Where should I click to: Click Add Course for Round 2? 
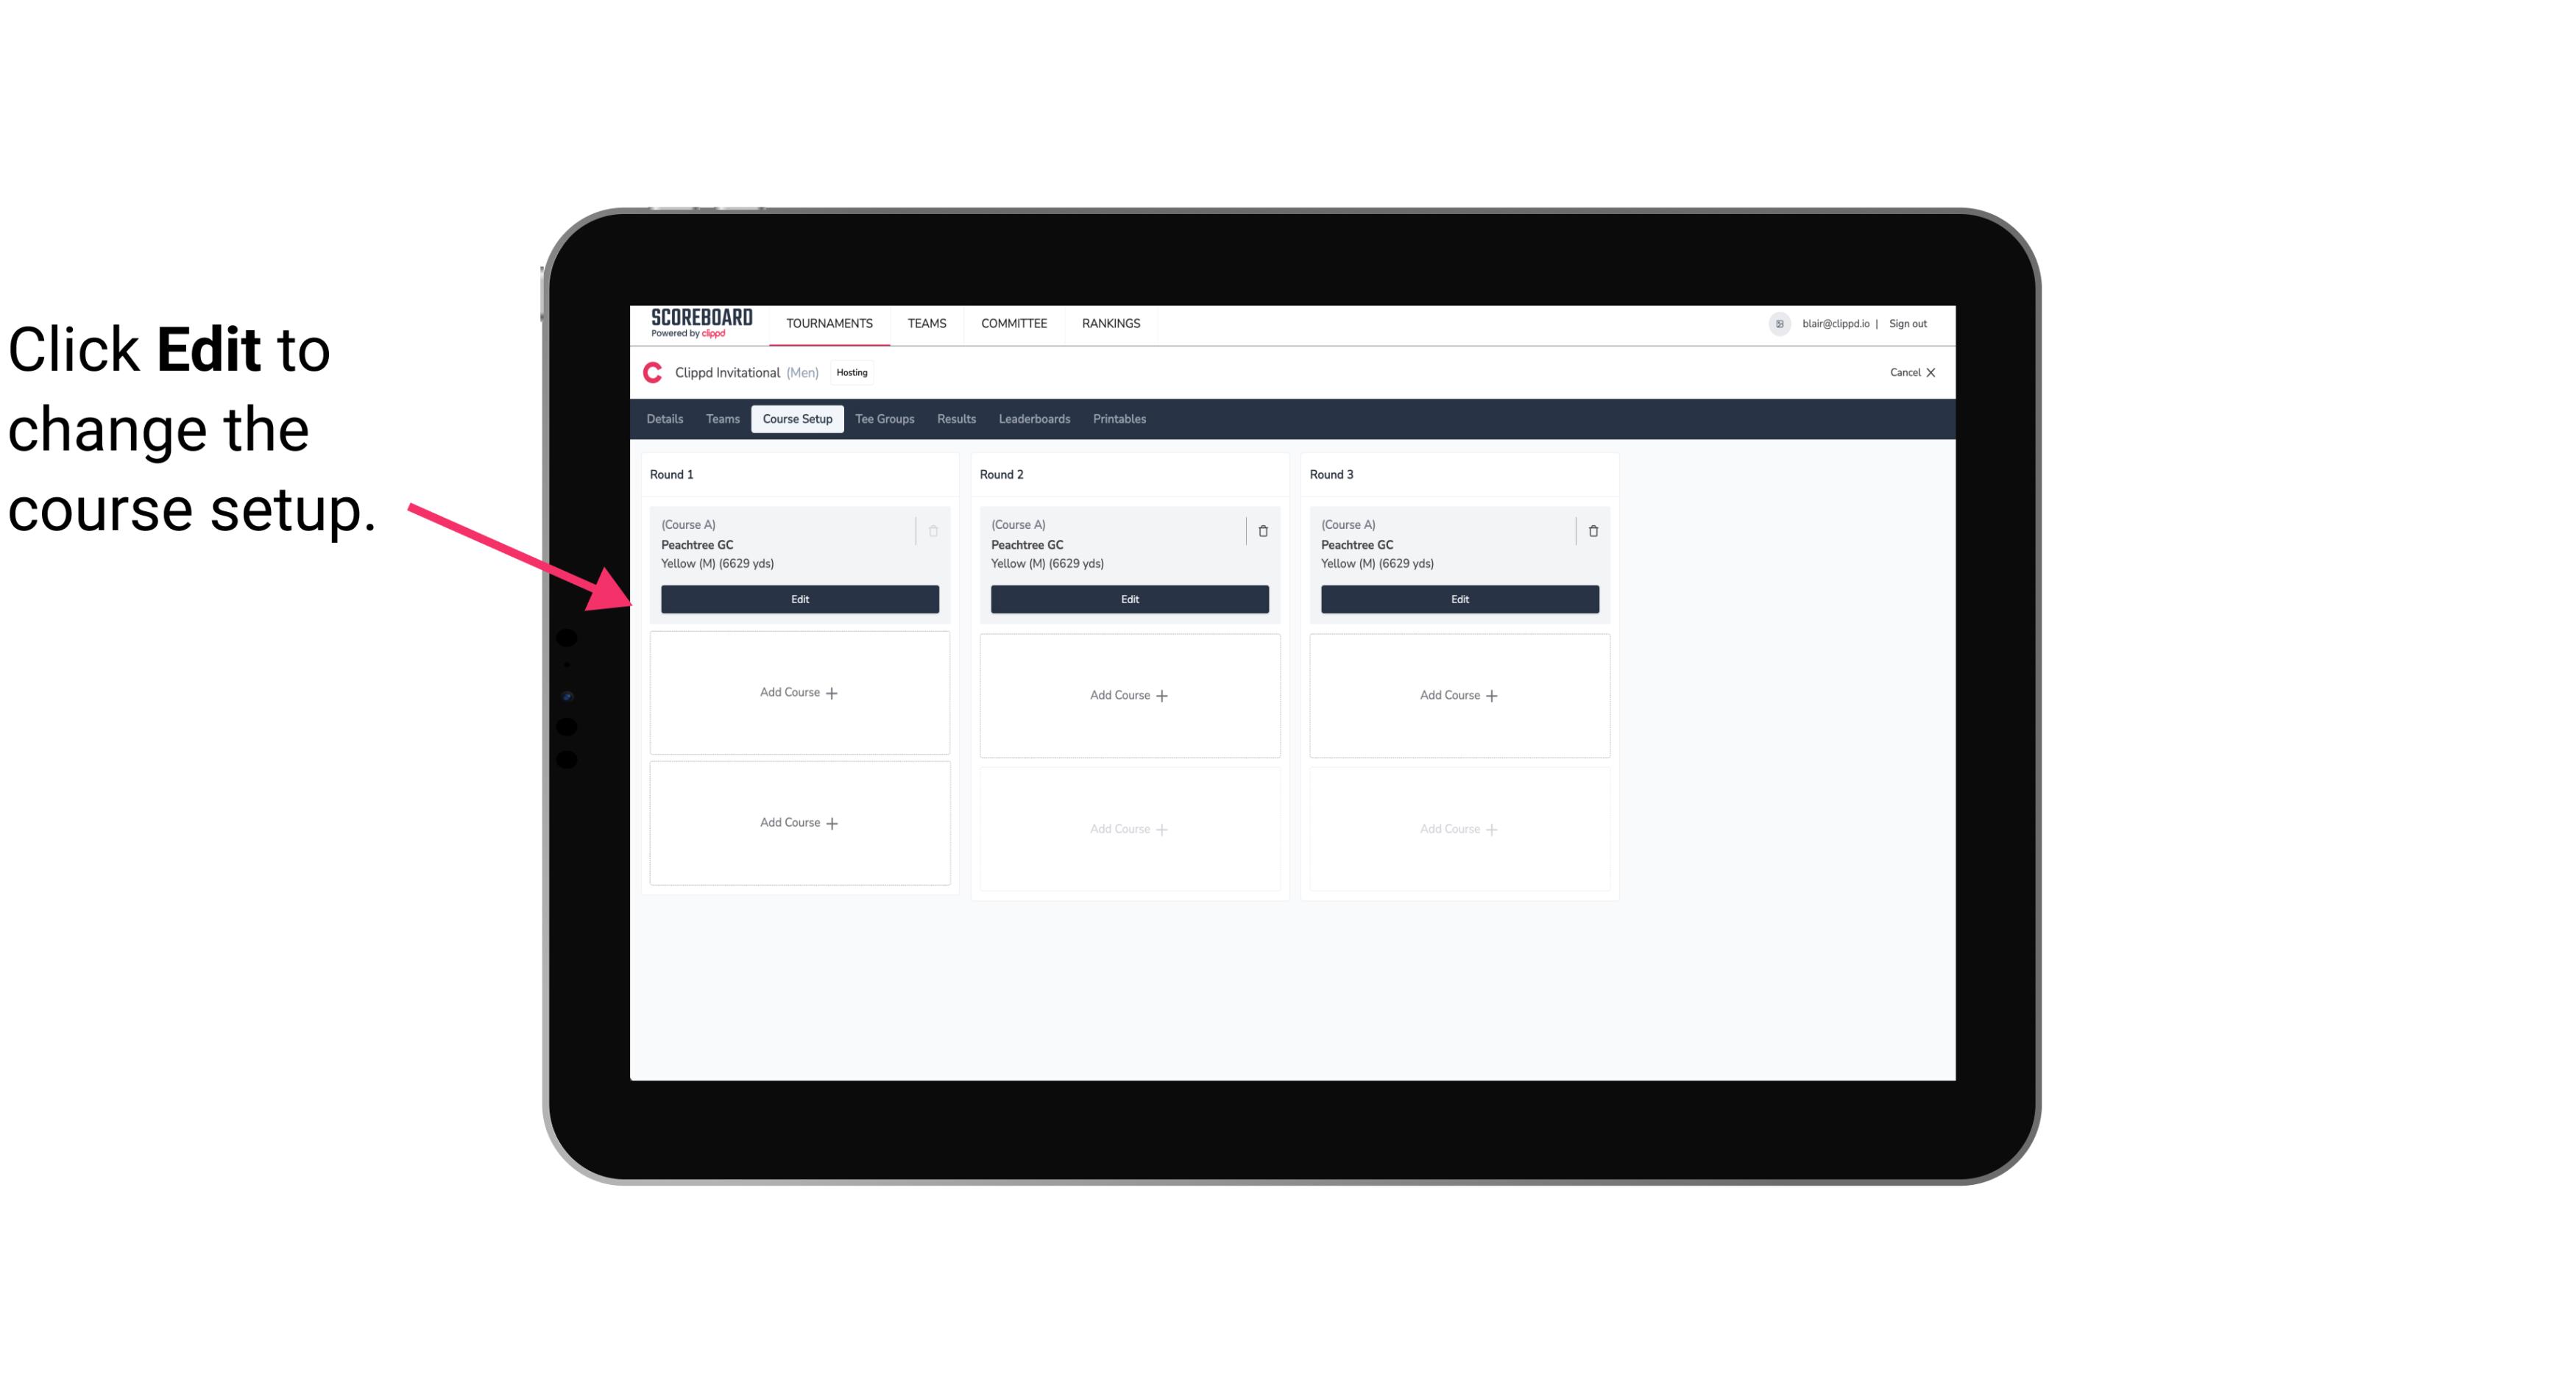coord(1129,694)
